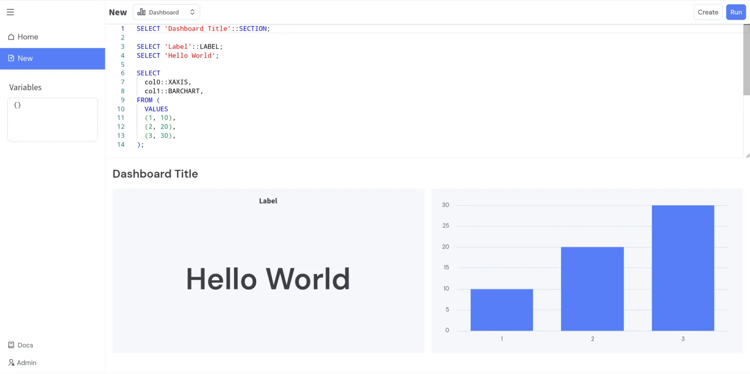Click the Hello World label card
Screen dimensions: 750x374
[268, 279]
